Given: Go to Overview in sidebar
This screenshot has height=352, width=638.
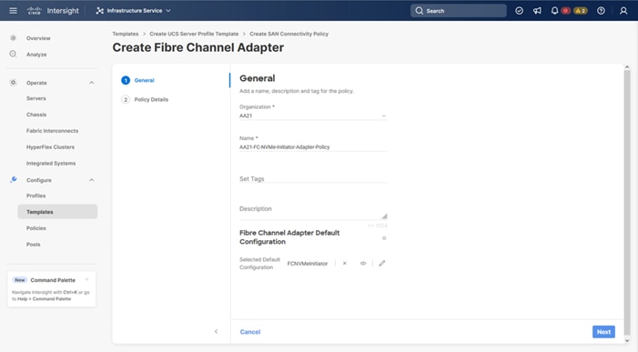Looking at the screenshot, I should click(x=38, y=38).
